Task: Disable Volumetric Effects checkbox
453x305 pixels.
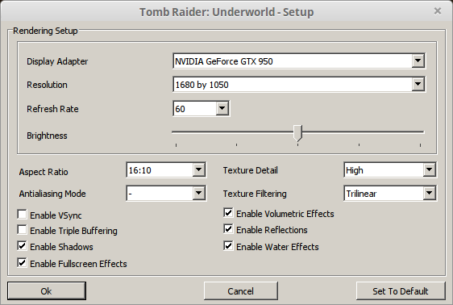Action: pyautogui.click(x=228, y=213)
